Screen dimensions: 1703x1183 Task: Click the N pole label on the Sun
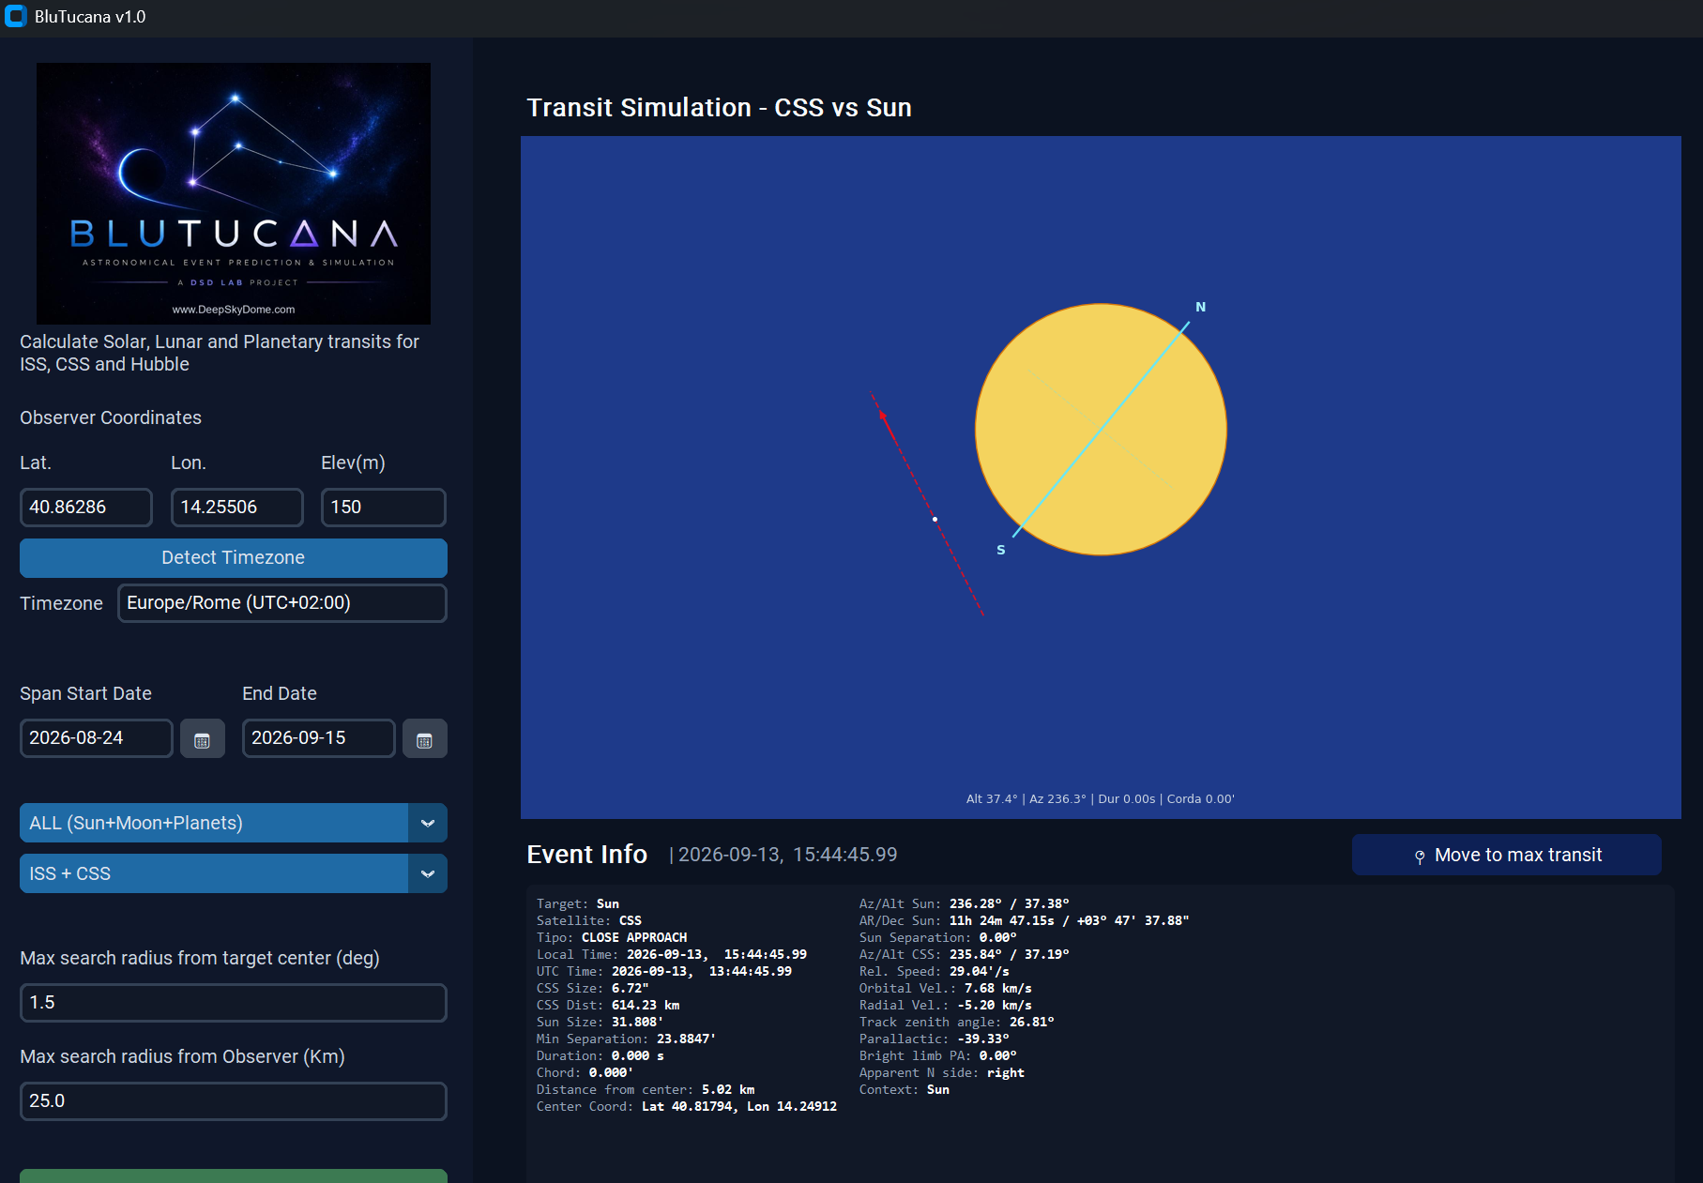[1200, 307]
